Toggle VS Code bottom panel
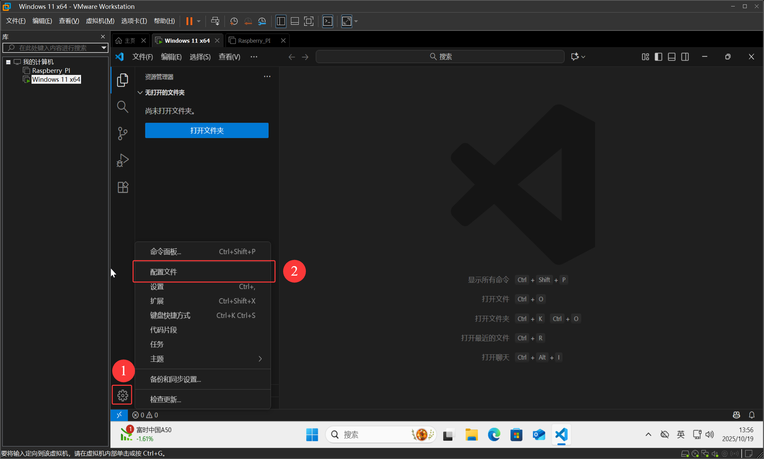The image size is (764, 459). pyautogui.click(x=672, y=57)
